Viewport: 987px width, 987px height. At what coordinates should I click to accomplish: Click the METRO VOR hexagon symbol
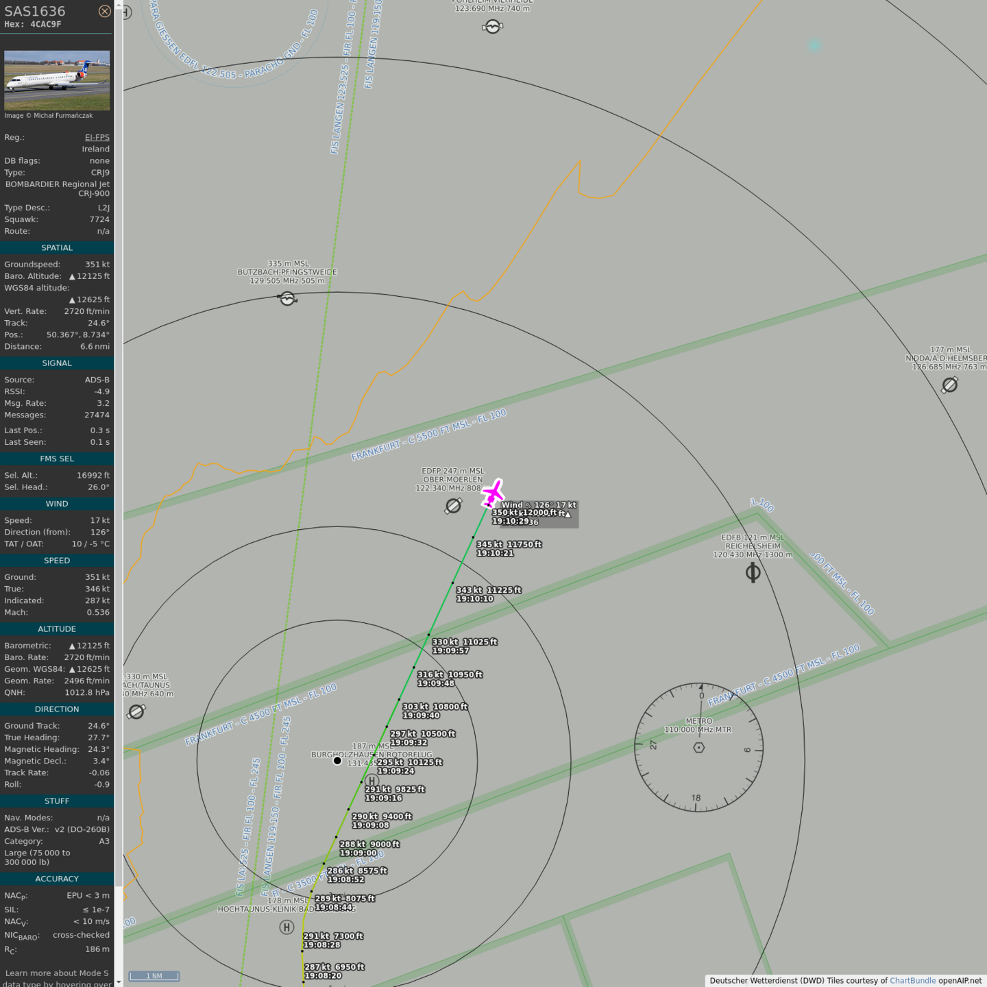click(698, 747)
